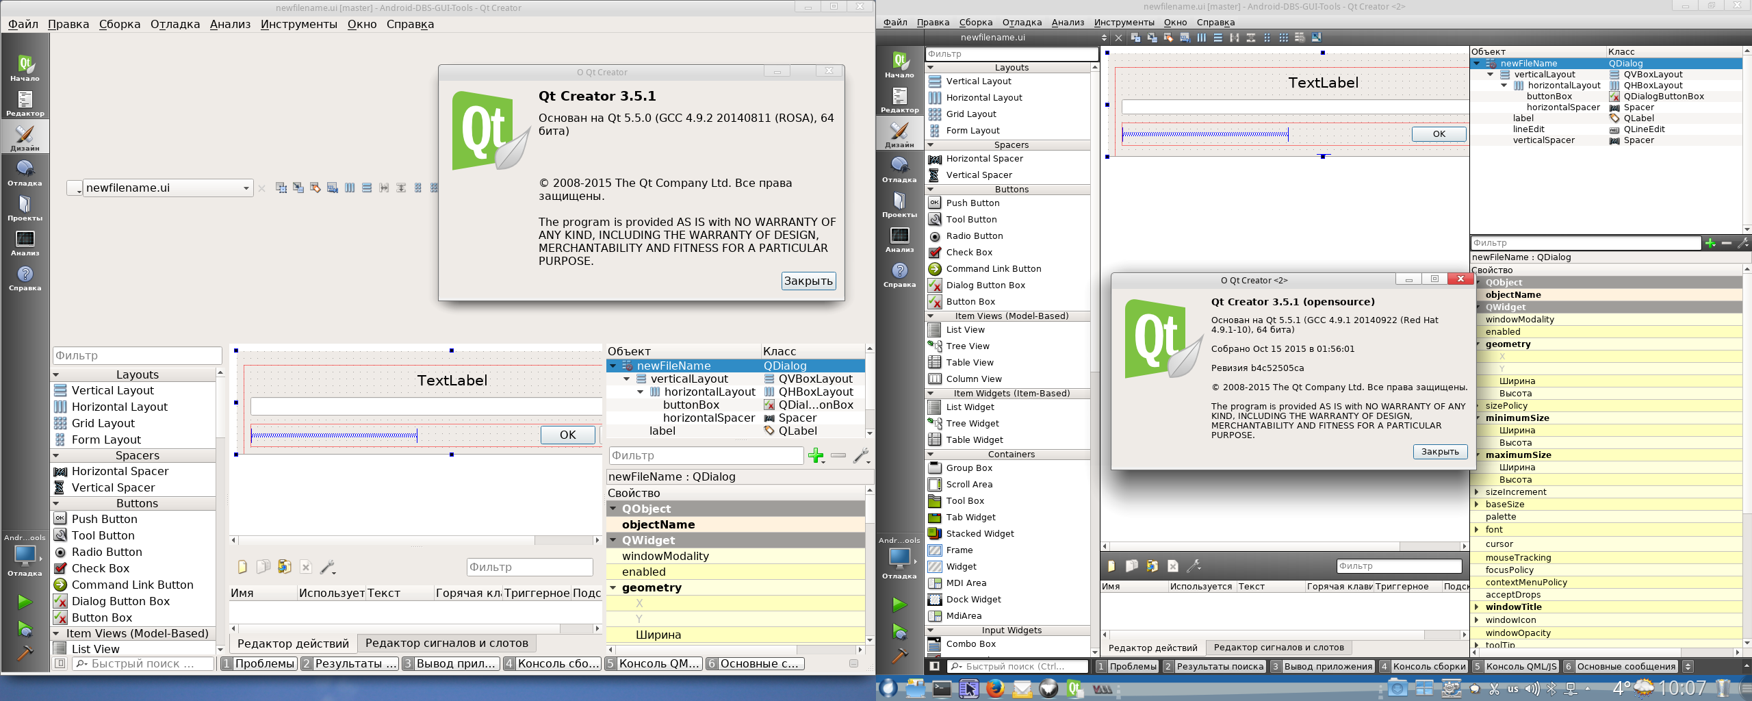Start debugging with run-debug icon in Qt Creator <2>
The height and width of the screenshot is (701, 1752).
pyautogui.click(x=899, y=631)
